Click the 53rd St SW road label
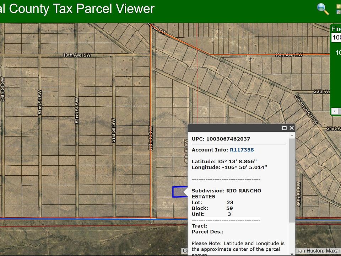341x256 pixels. [x=40, y=102]
